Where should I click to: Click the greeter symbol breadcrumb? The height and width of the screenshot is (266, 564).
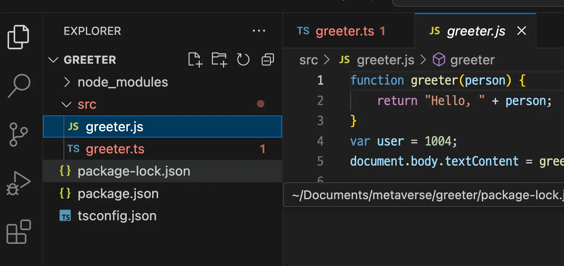click(x=472, y=60)
